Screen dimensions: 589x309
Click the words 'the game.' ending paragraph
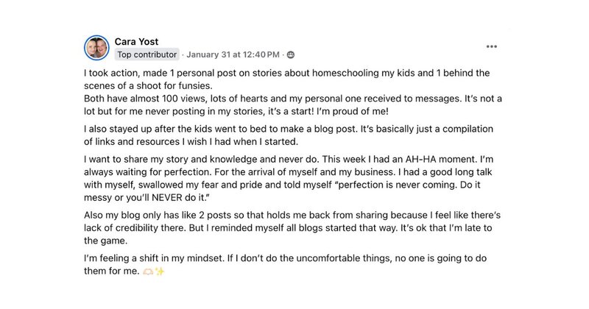pyautogui.click(x=105, y=241)
